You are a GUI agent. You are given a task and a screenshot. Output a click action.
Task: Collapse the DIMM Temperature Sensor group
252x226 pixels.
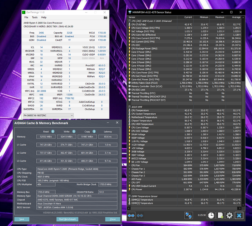click(129, 196)
